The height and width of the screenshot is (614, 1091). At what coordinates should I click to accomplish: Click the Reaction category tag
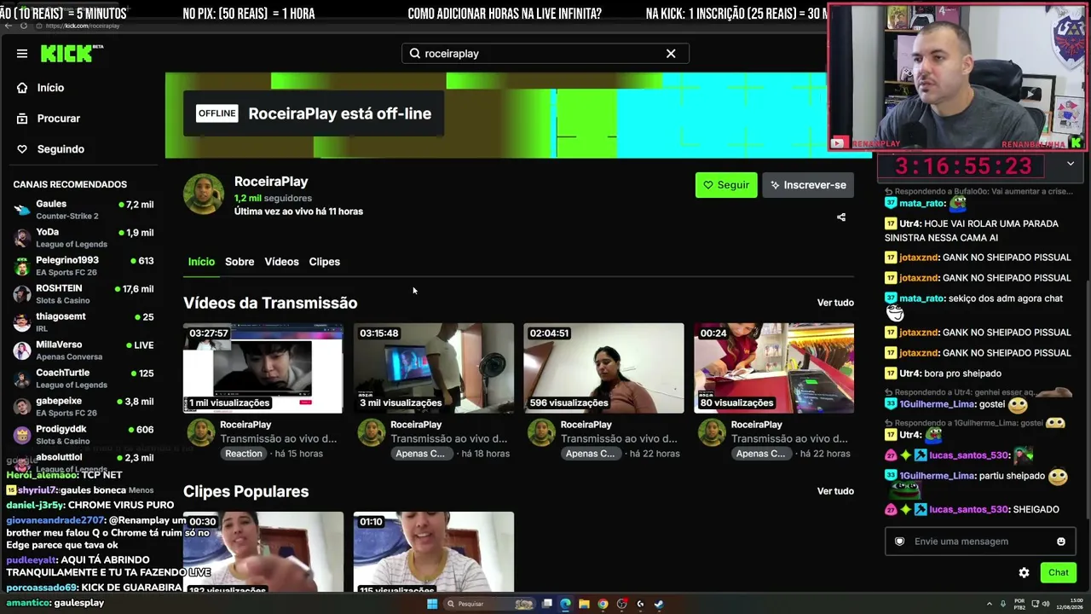click(x=244, y=454)
